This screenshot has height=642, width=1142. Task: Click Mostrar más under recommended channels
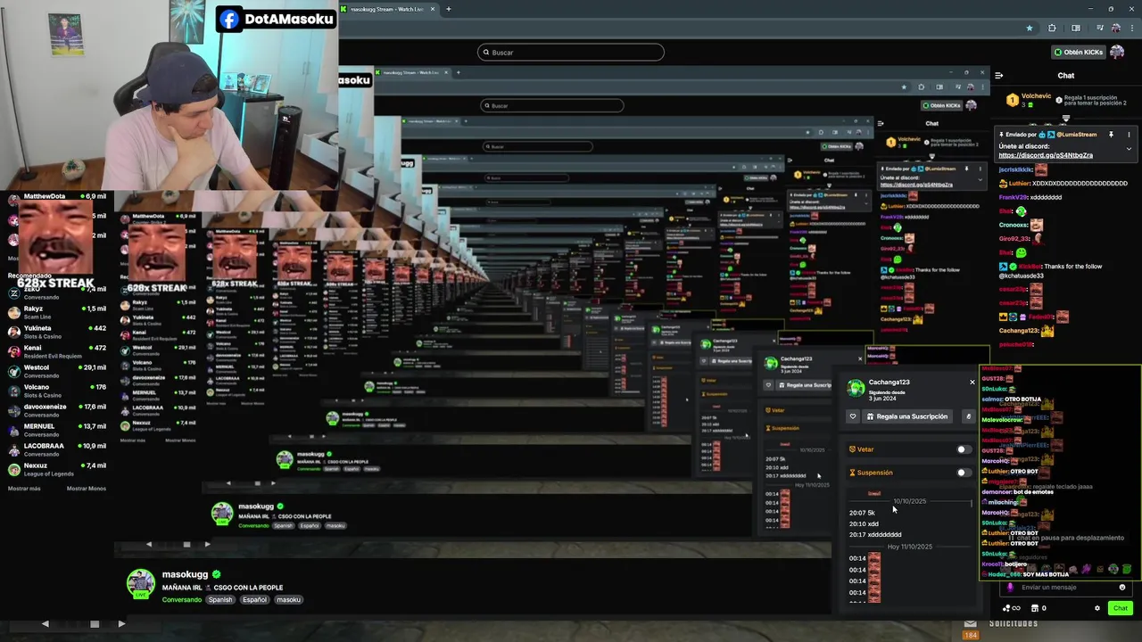(24, 489)
